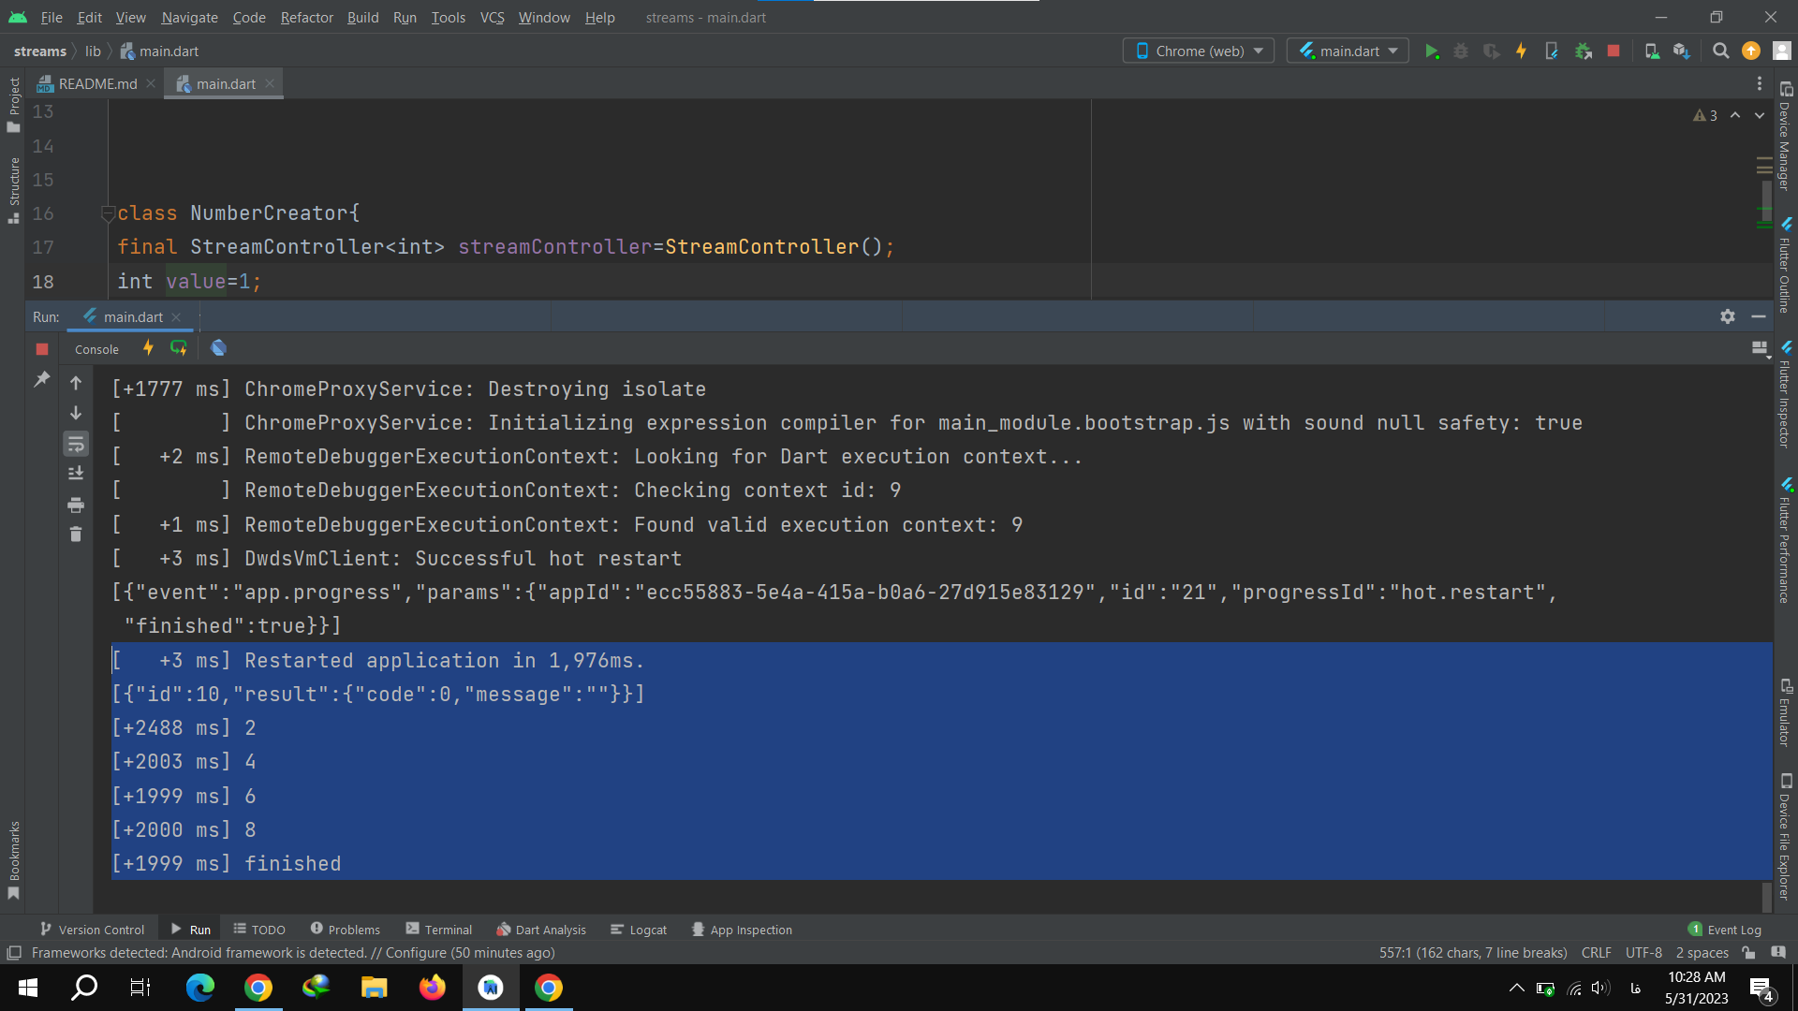Go to next highlighted error arrow
This screenshot has height=1011, width=1798.
[x=1760, y=115]
